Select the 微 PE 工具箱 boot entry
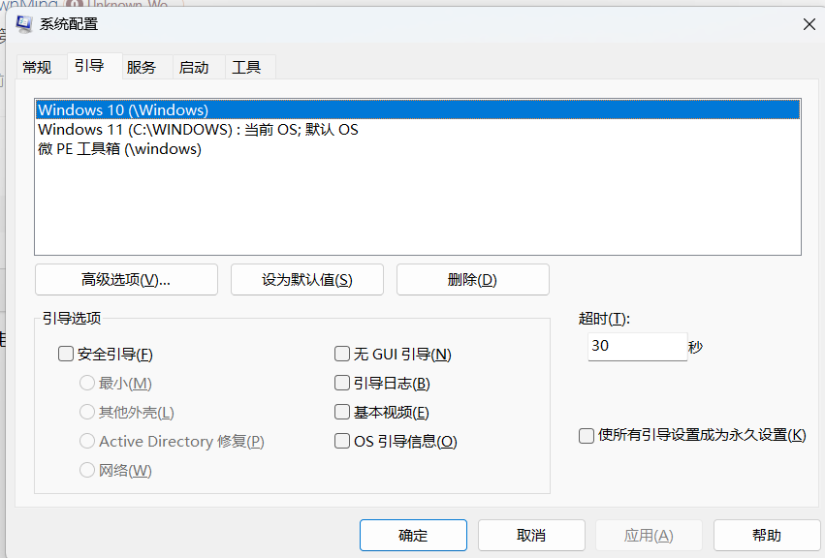825x558 pixels. [418, 149]
